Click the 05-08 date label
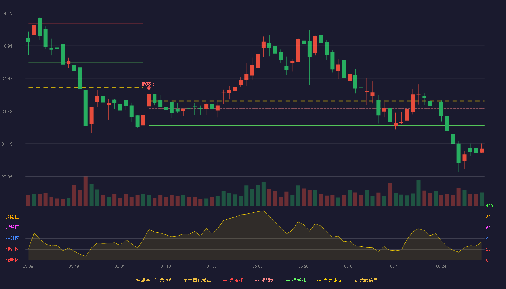506x289 pixels. point(257,266)
